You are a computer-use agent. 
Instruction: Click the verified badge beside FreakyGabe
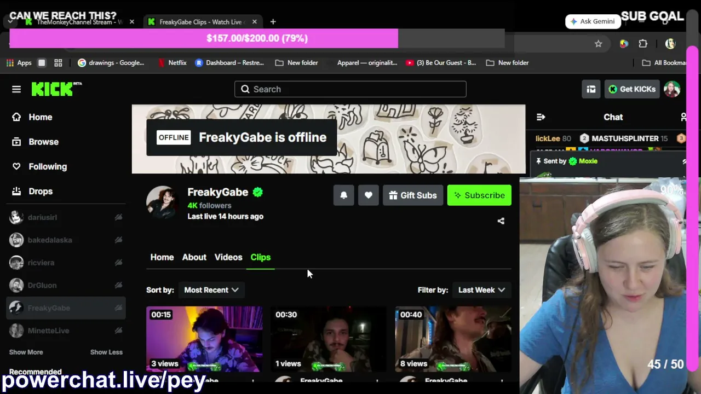258,192
